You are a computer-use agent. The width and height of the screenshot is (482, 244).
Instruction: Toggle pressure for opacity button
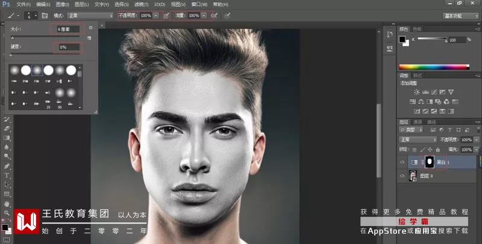(x=166, y=16)
